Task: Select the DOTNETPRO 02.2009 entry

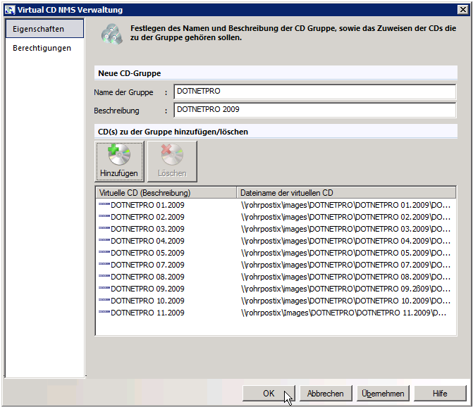Action: point(147,217)
